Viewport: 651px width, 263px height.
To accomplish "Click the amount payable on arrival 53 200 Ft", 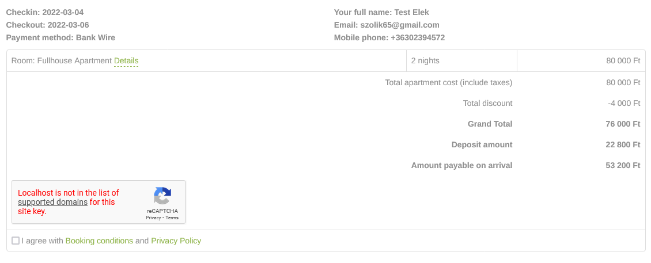I will (623, 165).
